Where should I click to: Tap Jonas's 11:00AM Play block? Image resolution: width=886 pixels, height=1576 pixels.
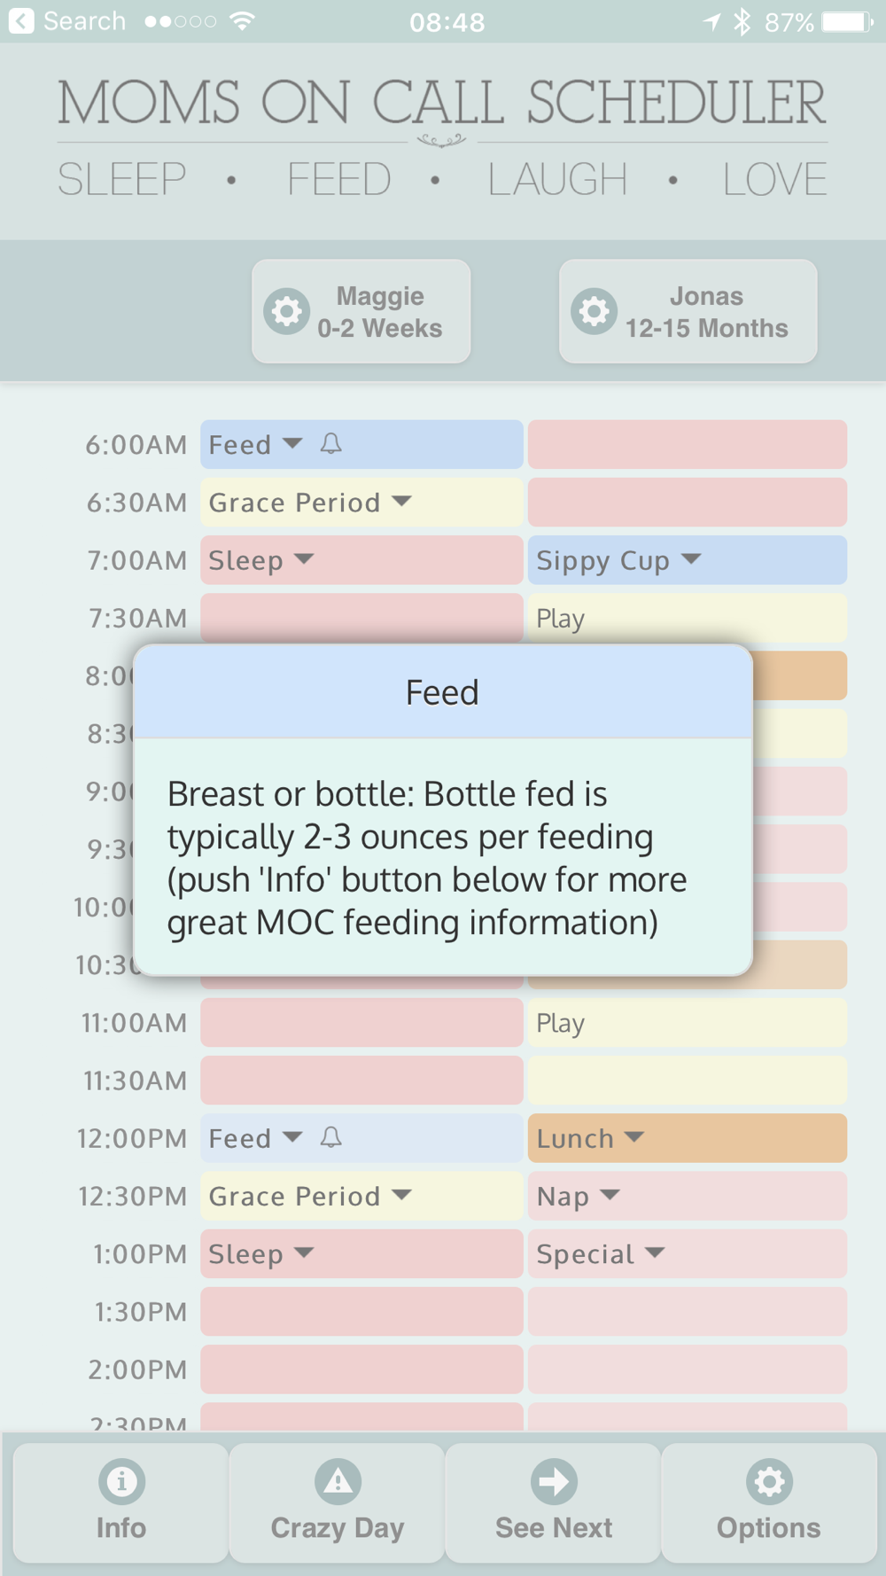[x=688, y=1022]
